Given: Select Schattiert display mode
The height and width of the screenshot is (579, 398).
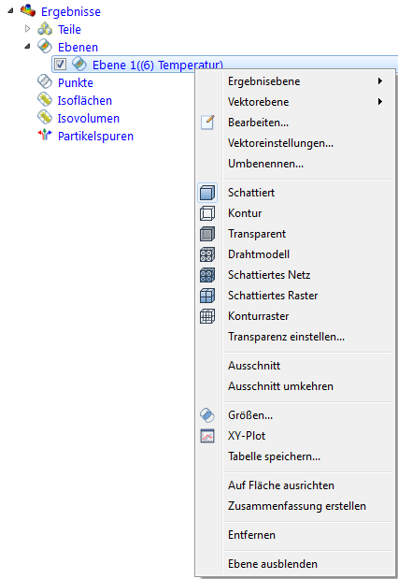Looking at the screenshot, I should click(x=295, y=193).
